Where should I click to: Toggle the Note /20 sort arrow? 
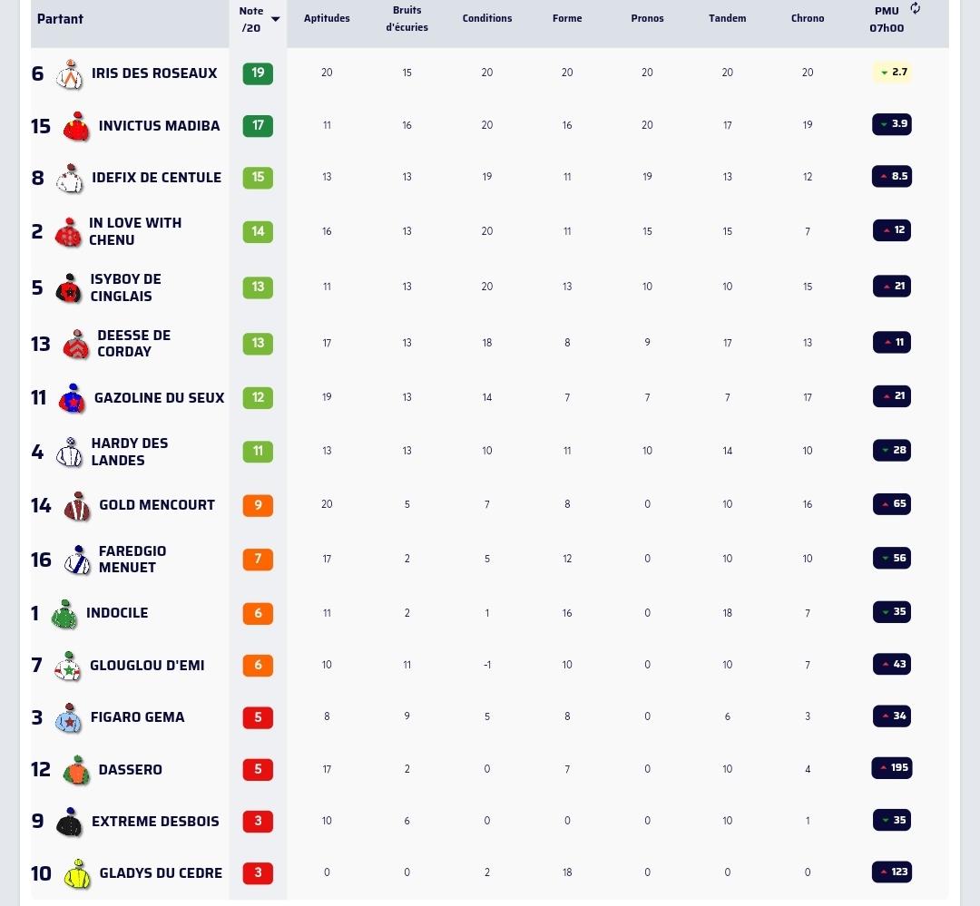(x=275, y=19)
